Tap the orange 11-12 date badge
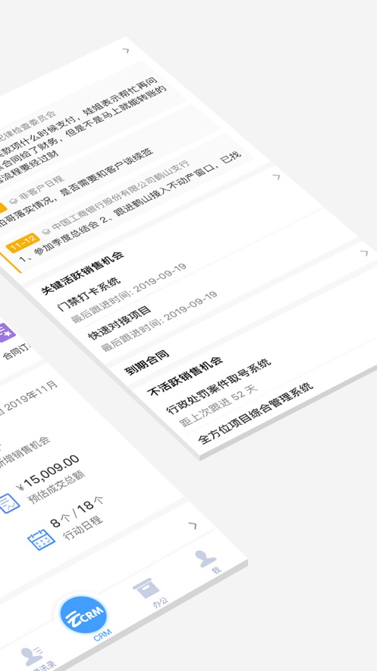This screenshot has width=377, height=671. (23, 242)
